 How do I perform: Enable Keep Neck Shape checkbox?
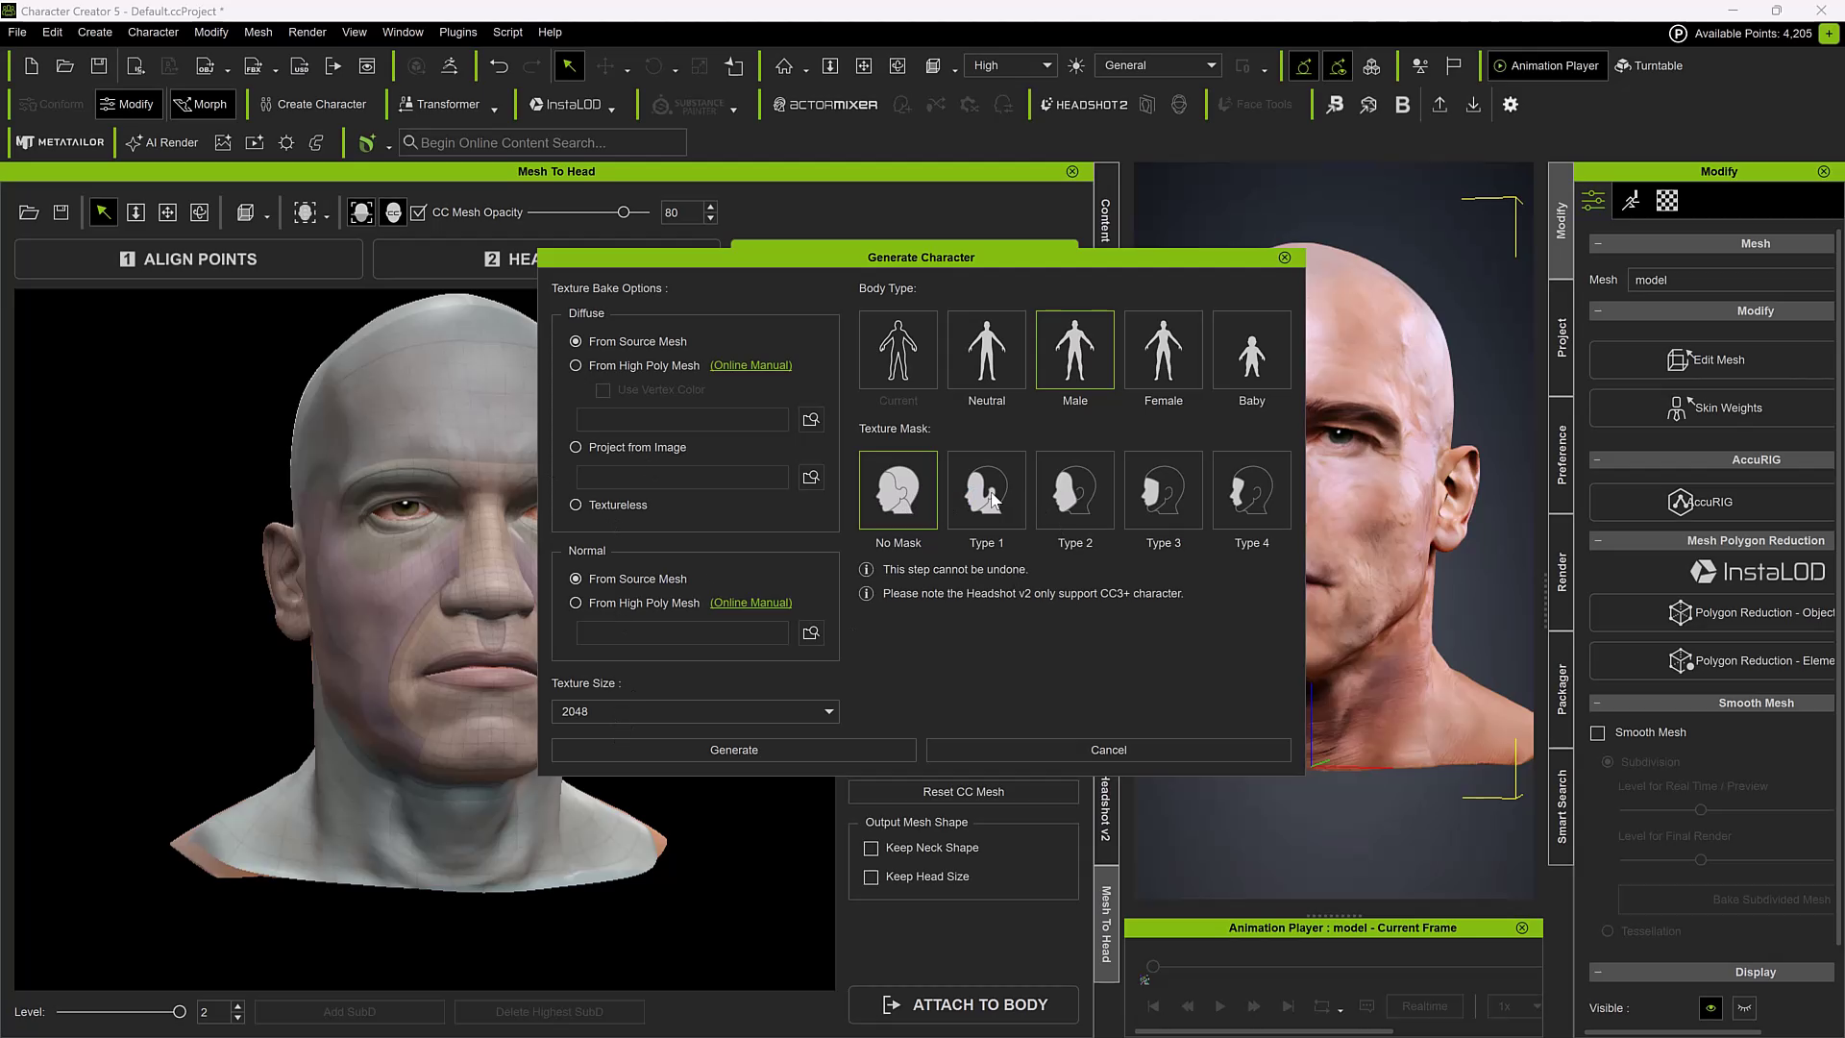871,849
